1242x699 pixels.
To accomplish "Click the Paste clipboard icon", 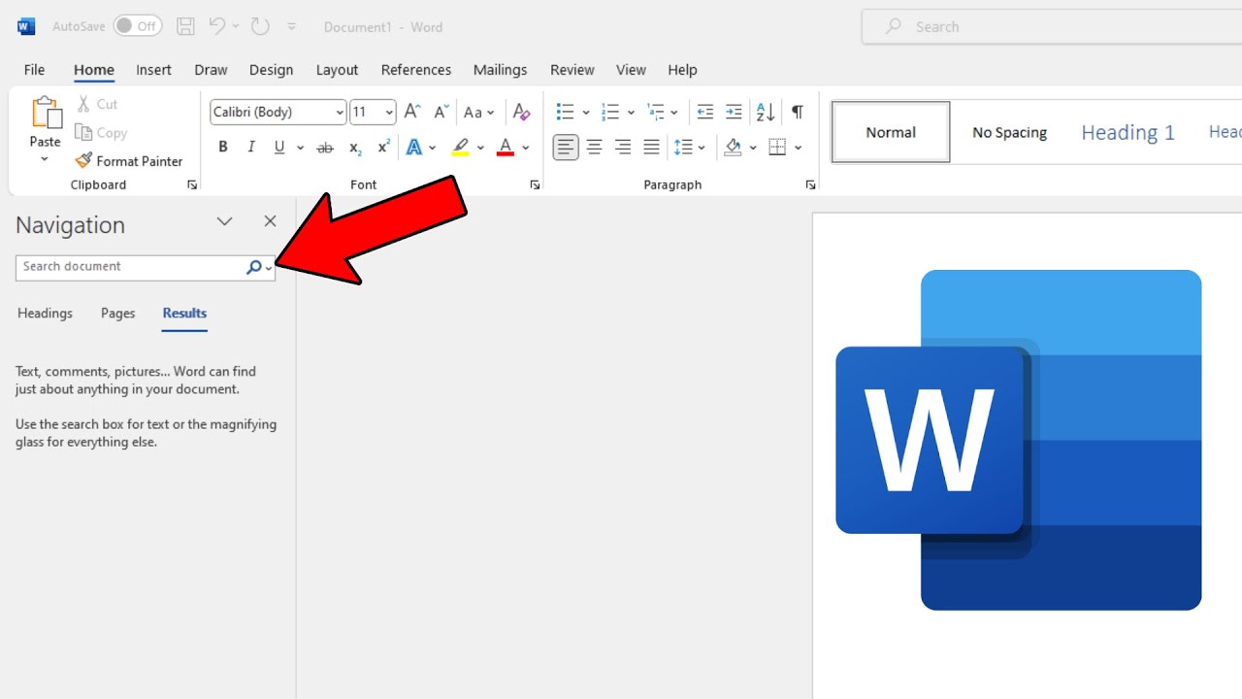I will pyautogui.click(x=46, y=114).
